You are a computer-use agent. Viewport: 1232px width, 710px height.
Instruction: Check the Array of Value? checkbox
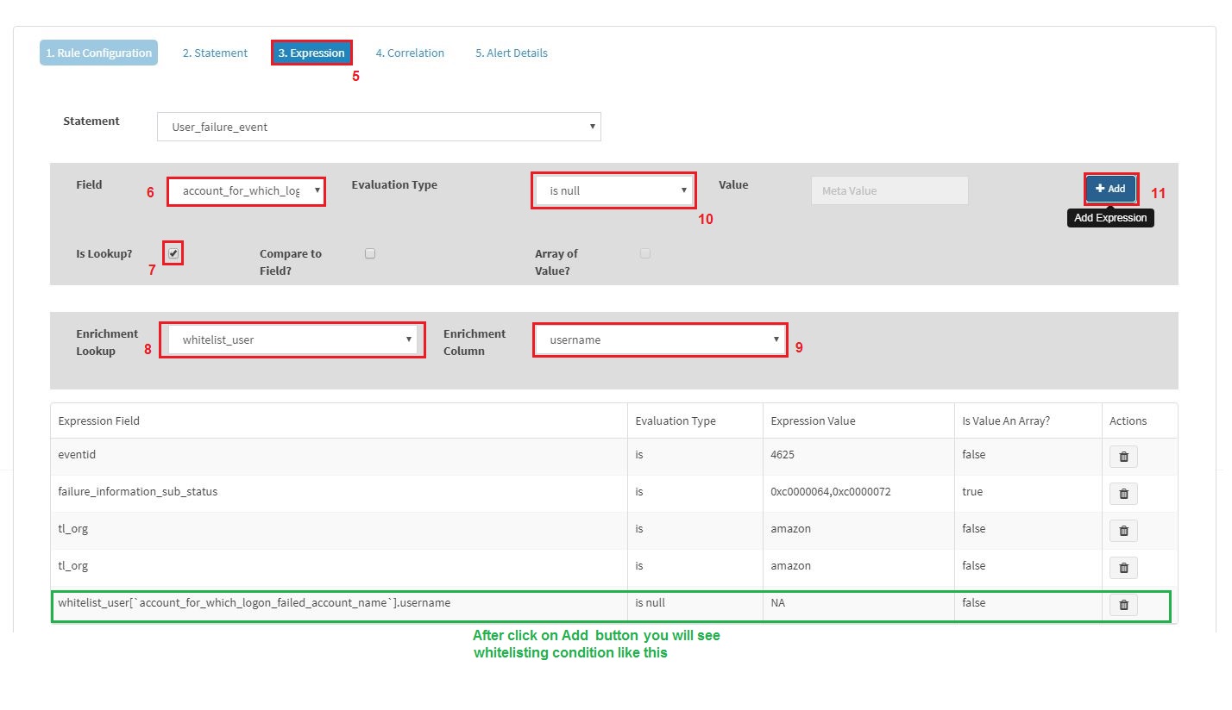click(645, 253)
